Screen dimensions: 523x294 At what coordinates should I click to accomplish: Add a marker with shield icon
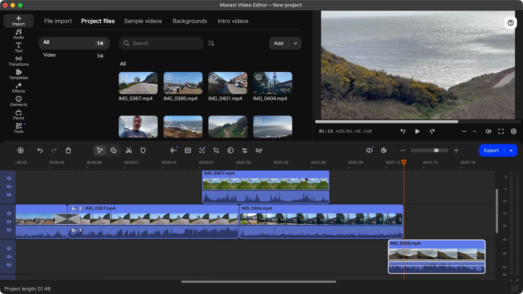coord(143,150)
